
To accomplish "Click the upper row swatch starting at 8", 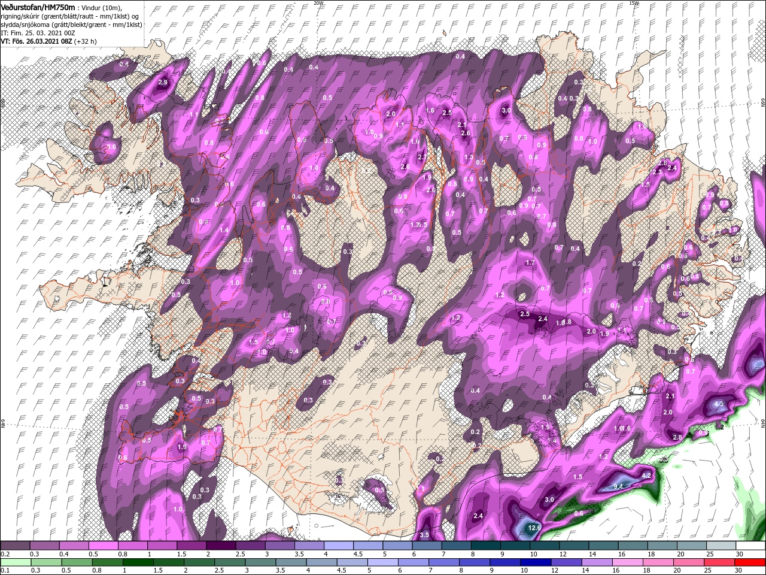I will point(485,546).
